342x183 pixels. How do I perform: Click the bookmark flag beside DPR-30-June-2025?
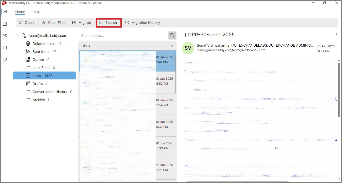[184, 35]
